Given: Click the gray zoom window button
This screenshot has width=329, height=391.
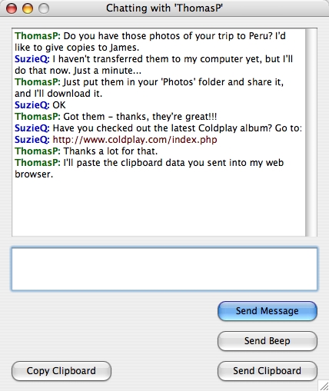Looking at the screenshot, I should click(x=44, y=8).
